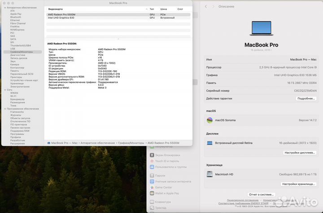Open Диагностика in the hardware list

tap(17, 55)
